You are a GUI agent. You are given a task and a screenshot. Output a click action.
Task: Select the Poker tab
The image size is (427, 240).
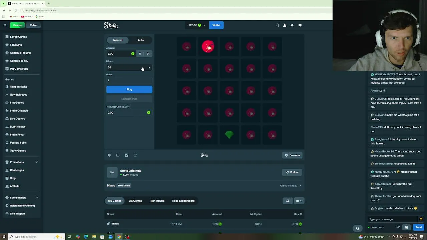tap(33, 25)
